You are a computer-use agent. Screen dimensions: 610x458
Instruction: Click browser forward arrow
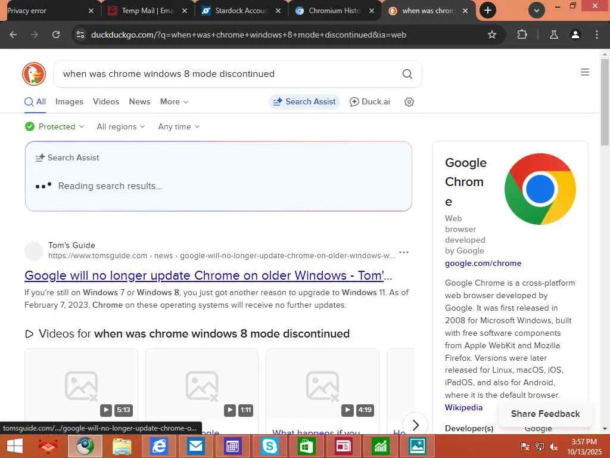35,35
